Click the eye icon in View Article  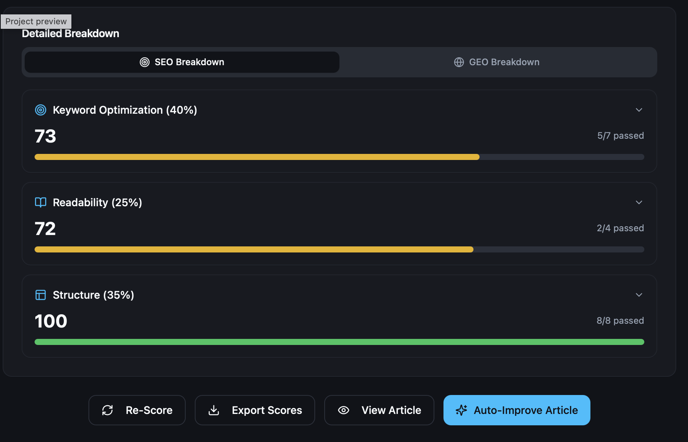click(x=344, y=410)
